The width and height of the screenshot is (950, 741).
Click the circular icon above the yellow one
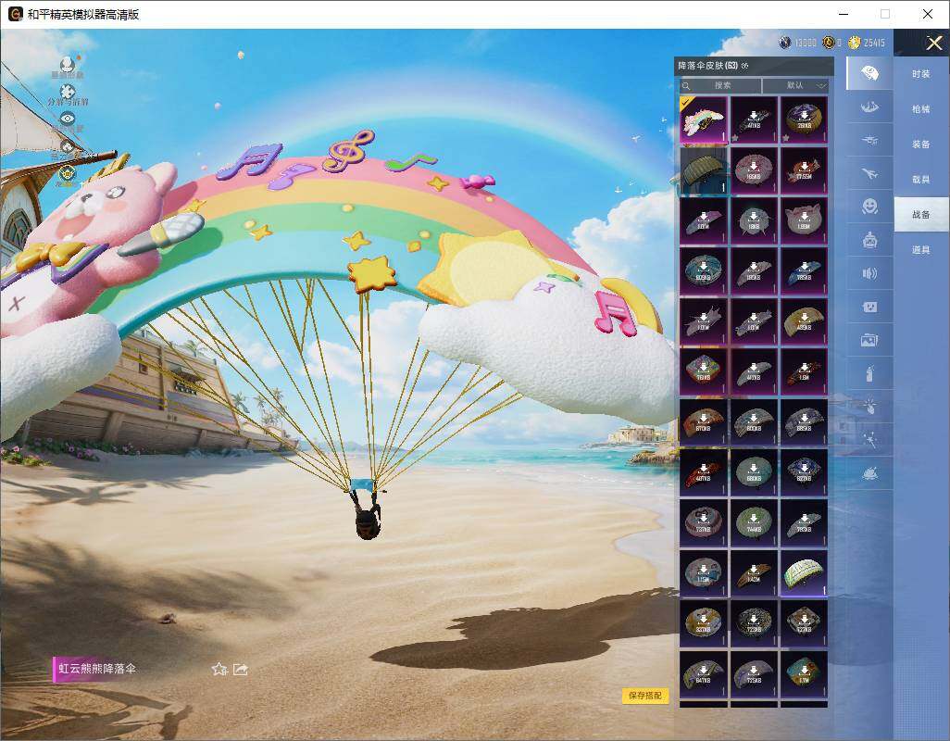[x=68, y=146]
